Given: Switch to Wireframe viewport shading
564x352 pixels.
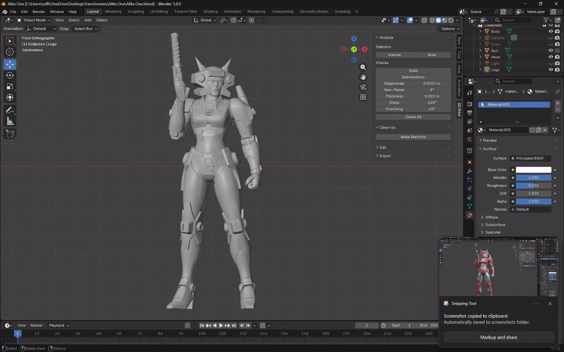Looking at the screenshot, I should [432, 20].
